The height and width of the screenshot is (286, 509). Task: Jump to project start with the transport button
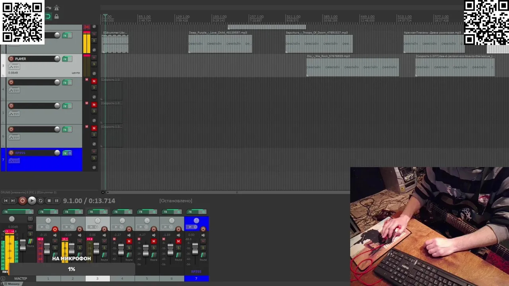[6, 201]
